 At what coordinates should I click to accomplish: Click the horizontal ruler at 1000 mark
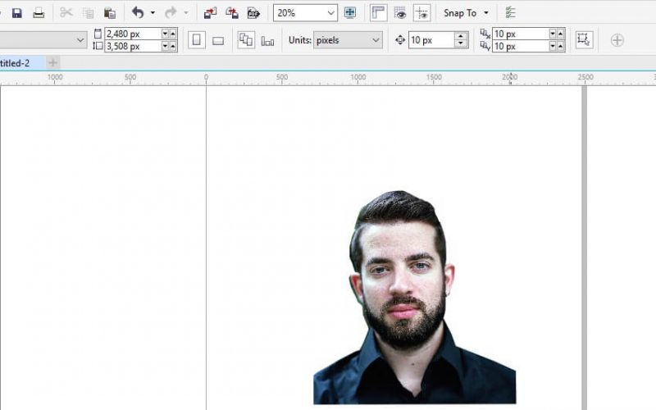coord(358,78)
